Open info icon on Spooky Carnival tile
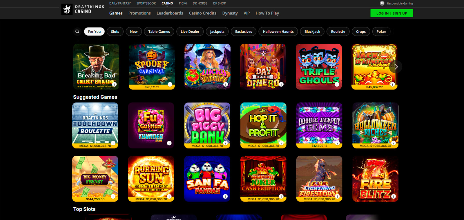The image size is (464, 220). tap(170, 85)
